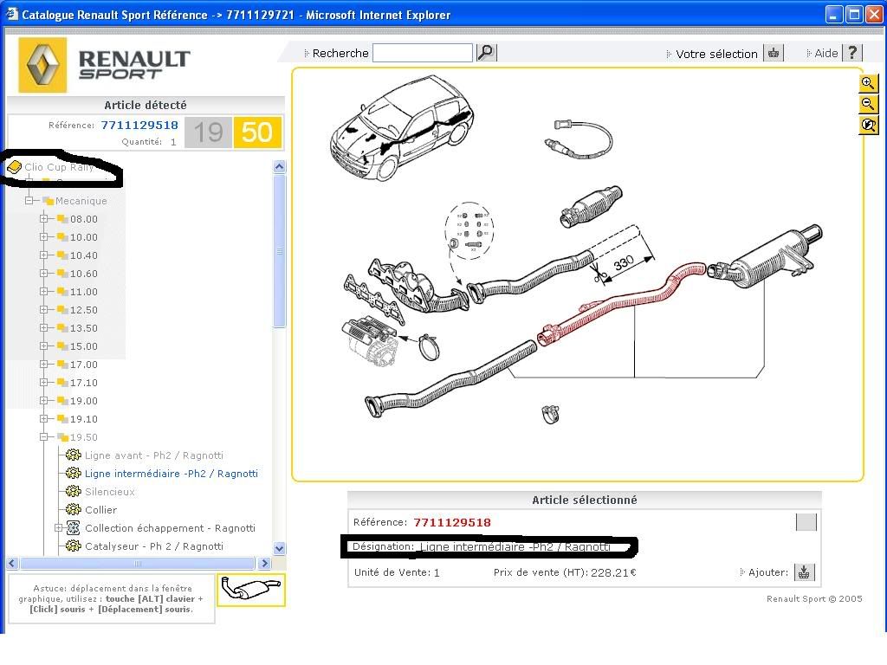The width and height of the screenshot is (887, 665).
Task: Expand the 17.10 tree node
Action: click(x=43, y=382)
